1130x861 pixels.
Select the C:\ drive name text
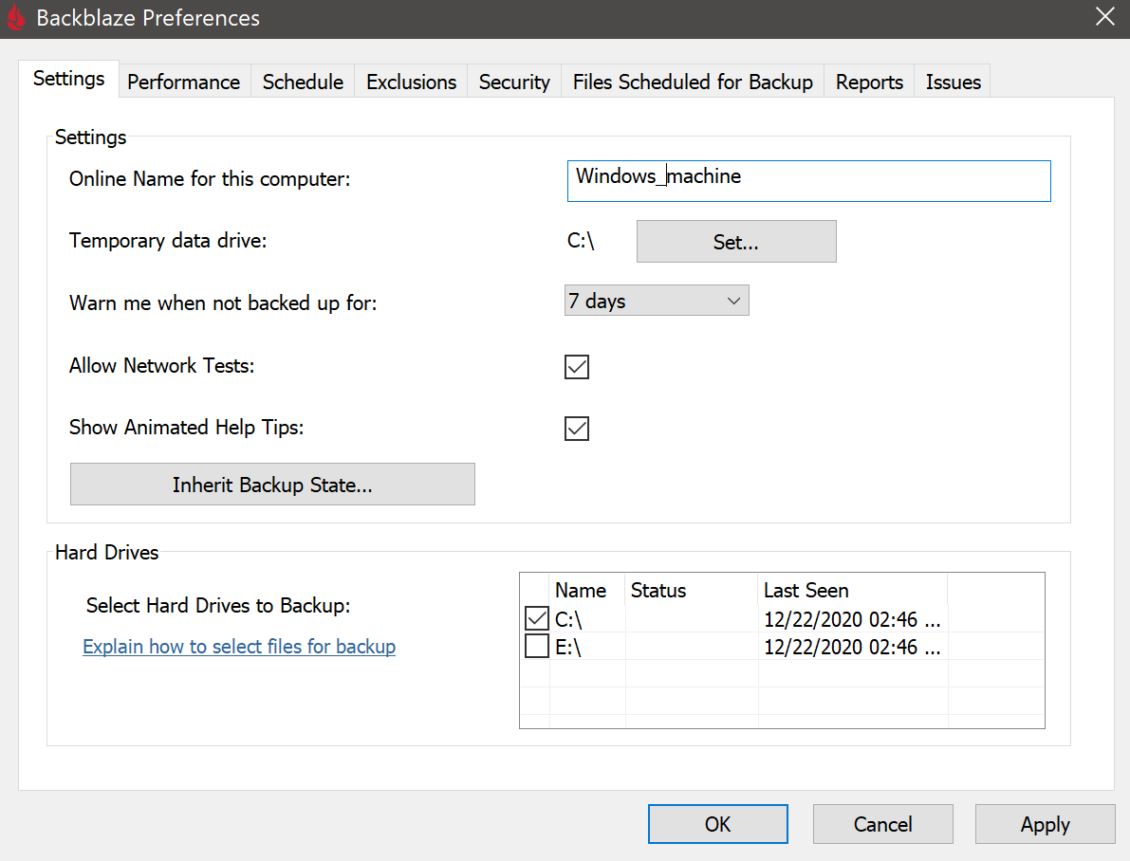[x=568, y=619]
